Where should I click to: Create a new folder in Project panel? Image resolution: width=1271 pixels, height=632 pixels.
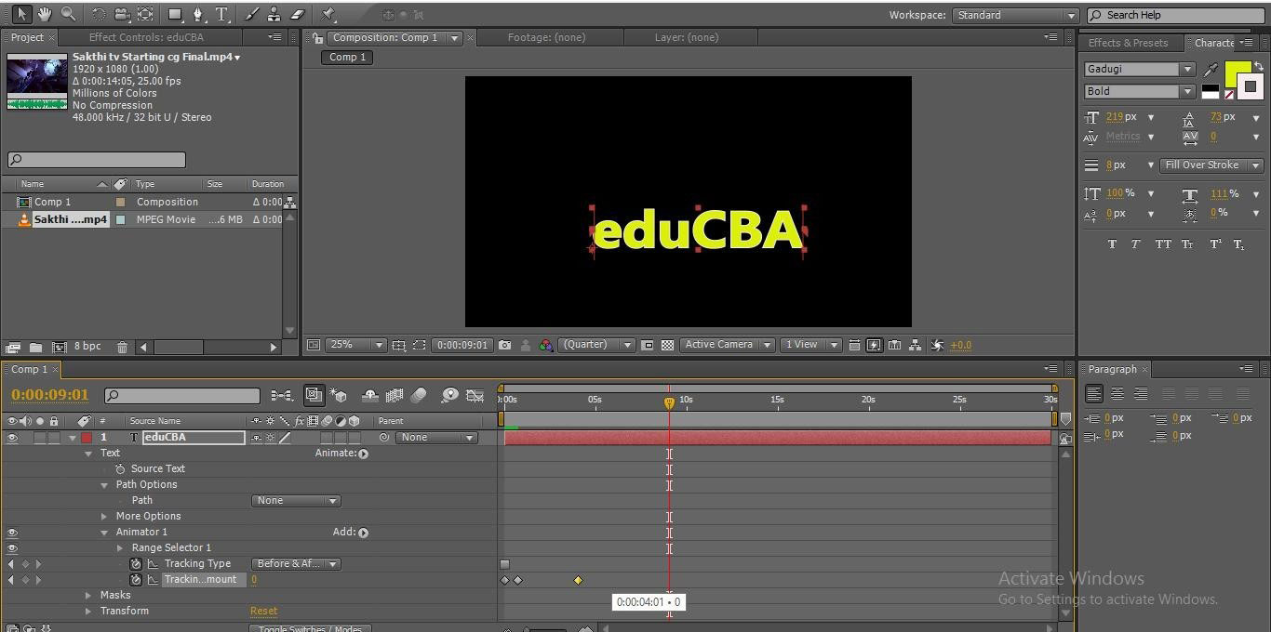35,347
